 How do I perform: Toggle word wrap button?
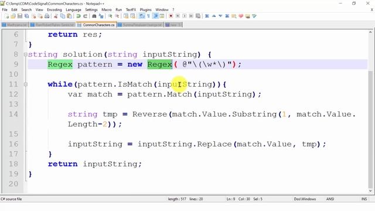coord(142,16)
